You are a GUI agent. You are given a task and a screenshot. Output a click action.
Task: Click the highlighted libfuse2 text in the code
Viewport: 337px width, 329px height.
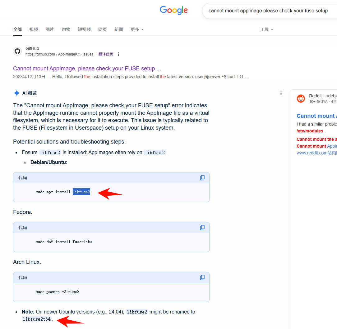[x=81, y=192]
